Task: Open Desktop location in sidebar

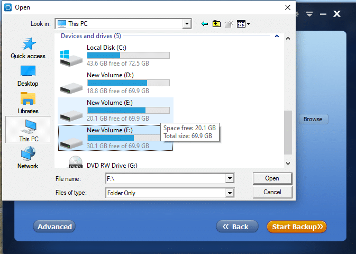Action: 28,76
